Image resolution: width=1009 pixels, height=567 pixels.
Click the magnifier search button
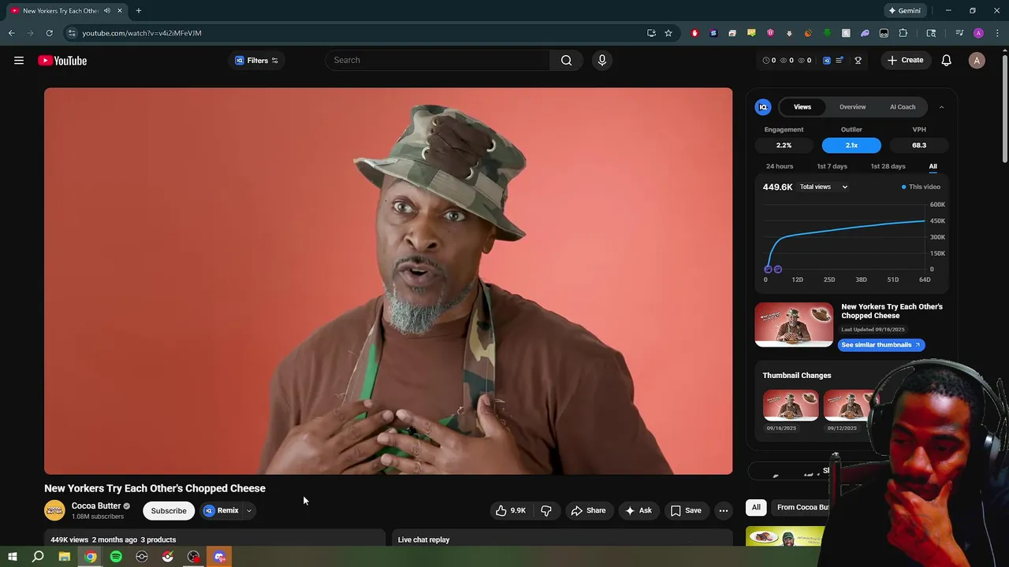point(566,60)
